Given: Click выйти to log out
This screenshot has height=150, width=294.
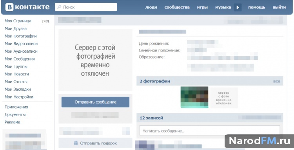Looking at the screenshot, I should pos(279,7).
